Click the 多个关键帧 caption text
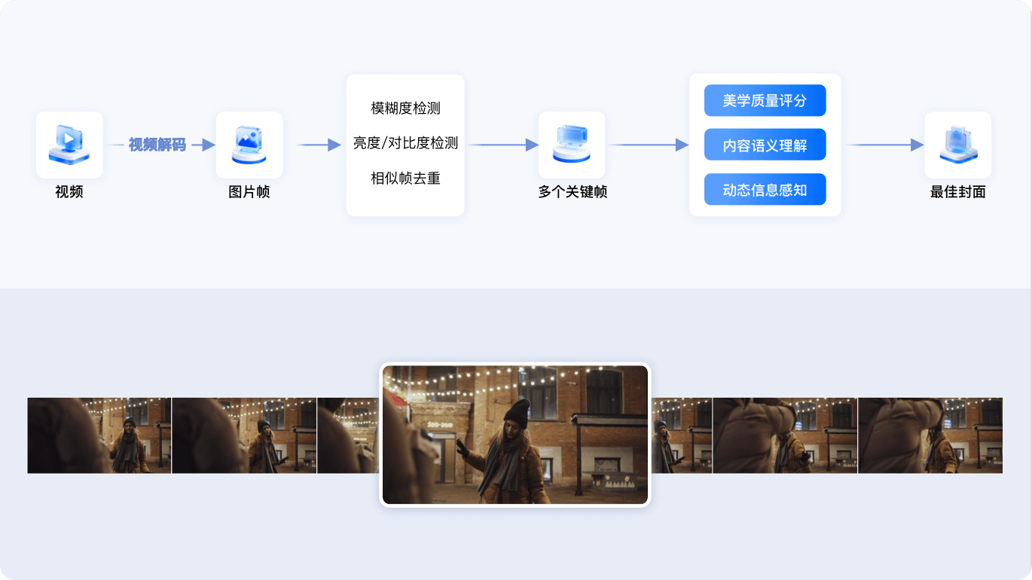 [572, 192]
